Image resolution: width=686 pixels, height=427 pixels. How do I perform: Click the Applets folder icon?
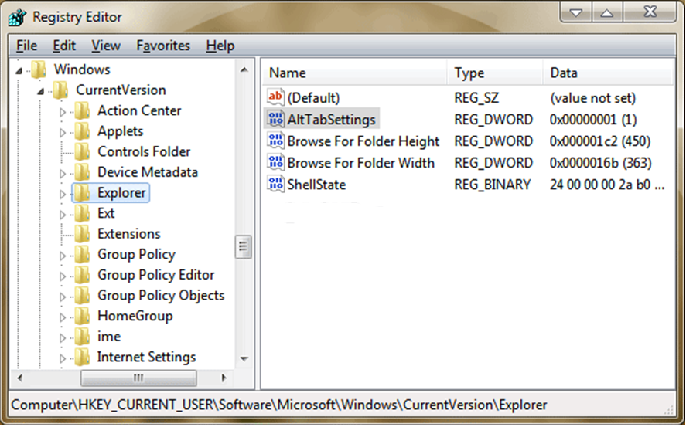82,131
